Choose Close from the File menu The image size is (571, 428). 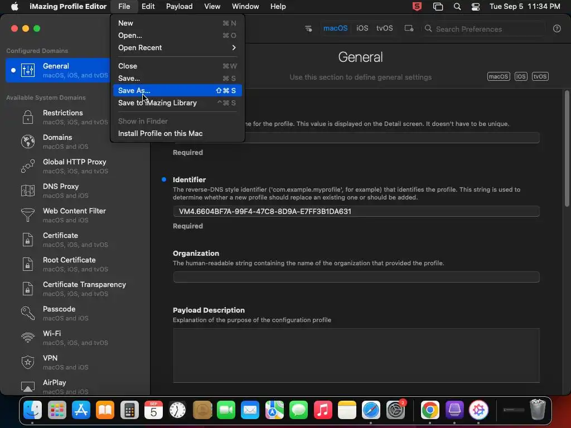(177, 66)
